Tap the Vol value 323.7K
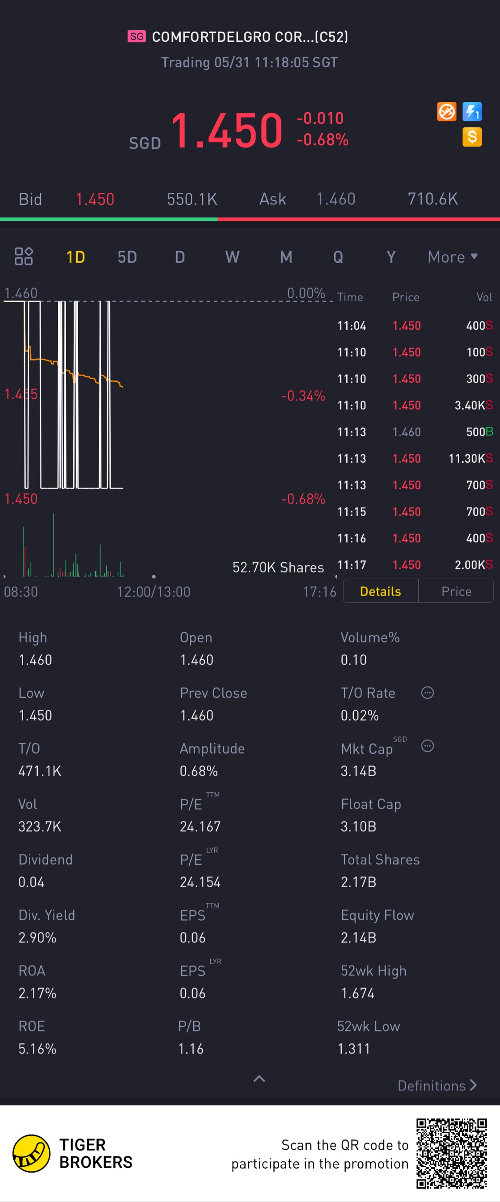The image size is (500, 1202). point(40,826)
